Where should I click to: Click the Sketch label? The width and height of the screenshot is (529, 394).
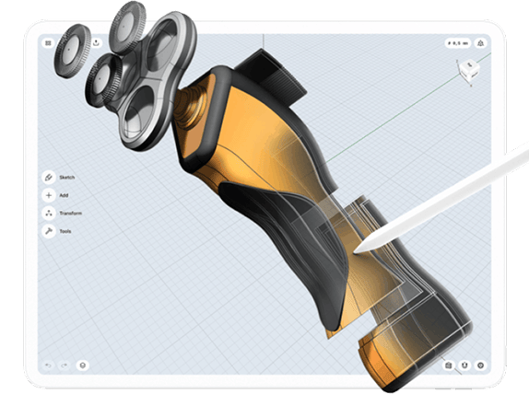point(66,178)
